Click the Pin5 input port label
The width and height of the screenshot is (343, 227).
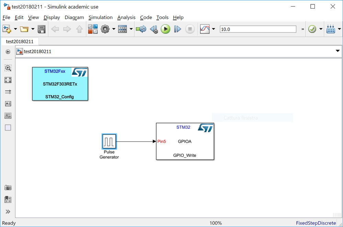click(x=162, y=141)
